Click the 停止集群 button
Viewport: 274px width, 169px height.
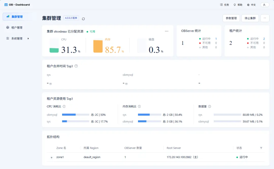[x=250, y=18]
